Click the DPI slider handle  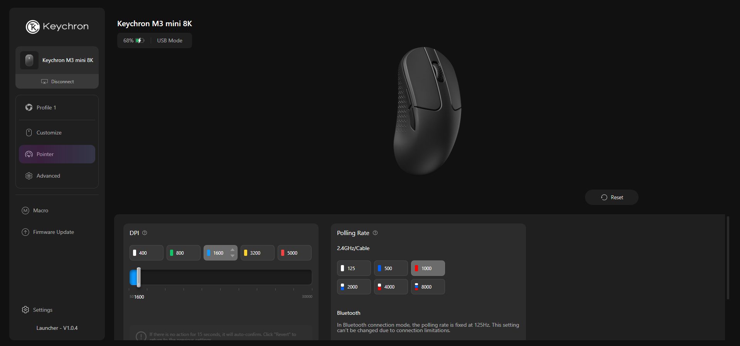coord(138,277)
